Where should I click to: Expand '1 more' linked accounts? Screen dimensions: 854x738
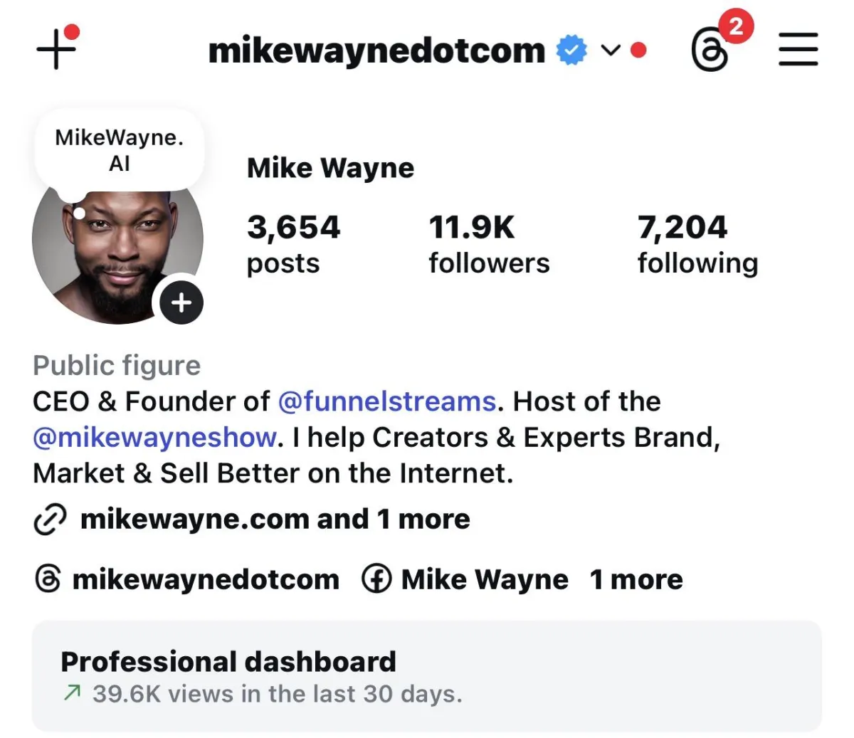click(636, 579)
